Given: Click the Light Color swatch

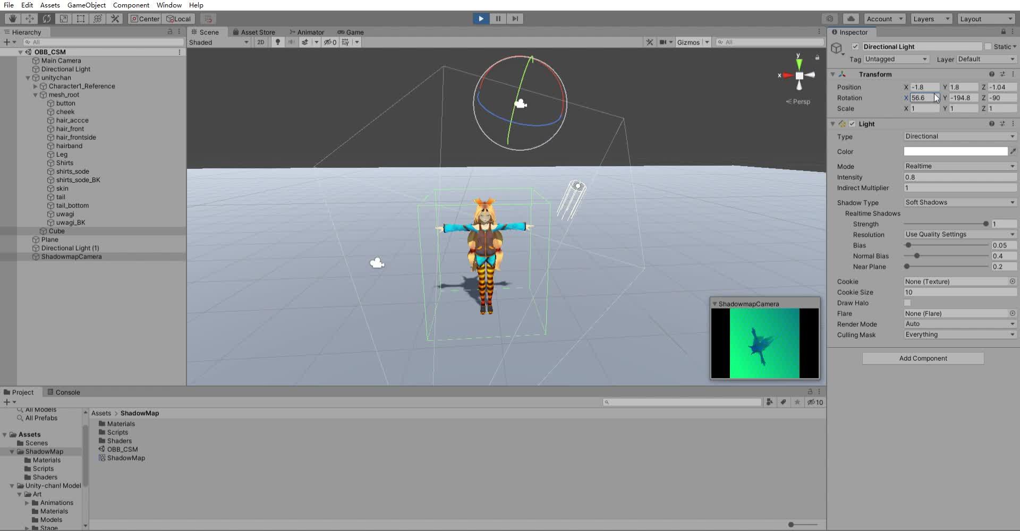Looking at the screenshot, I should tap(955, 151).
